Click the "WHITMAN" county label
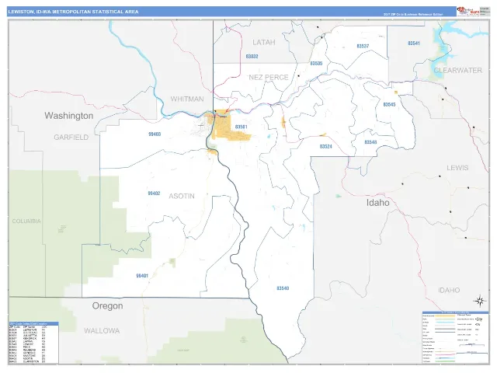This screenshot has width=497, height=373. click(x=187, y=99)
